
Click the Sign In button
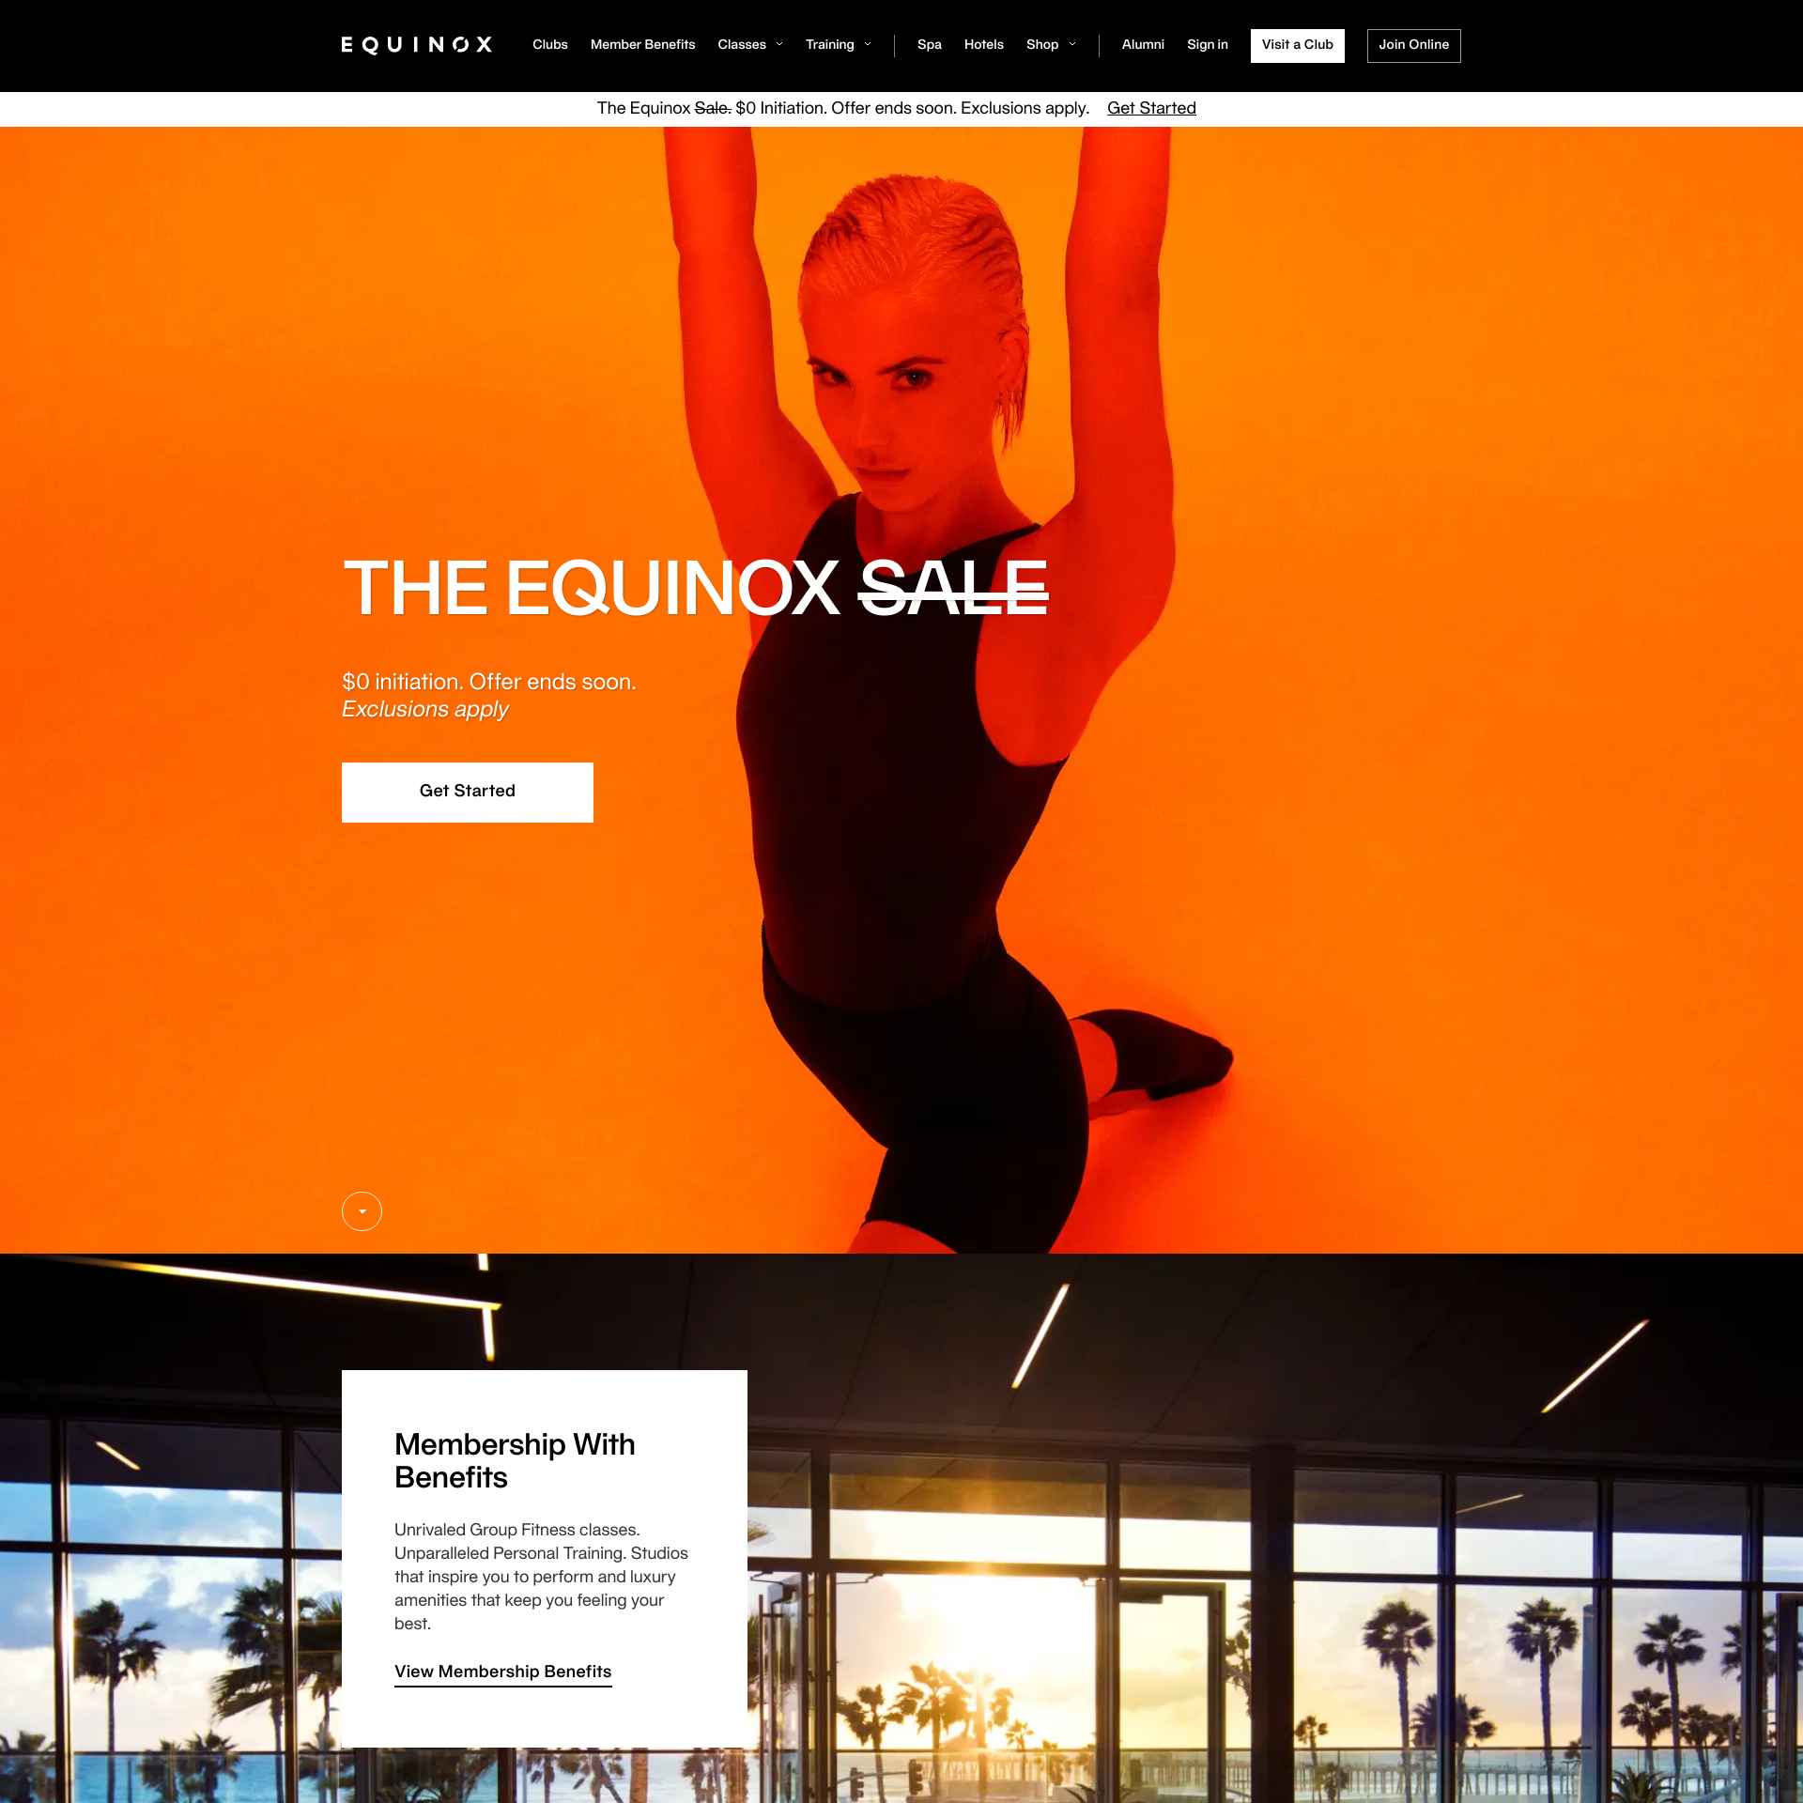(1207, 44)
